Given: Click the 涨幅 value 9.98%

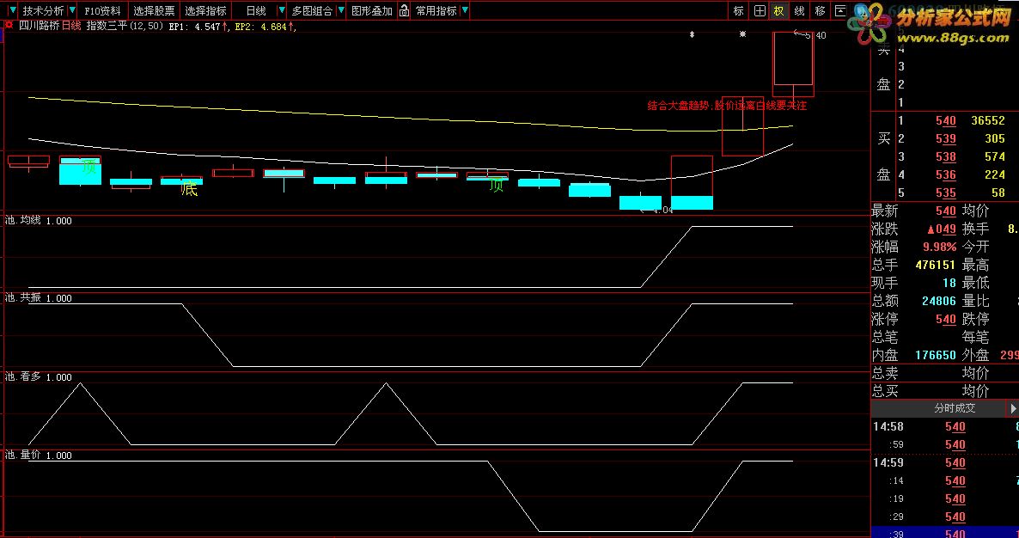Looking at the screenshot, I should tap(940, 247).
